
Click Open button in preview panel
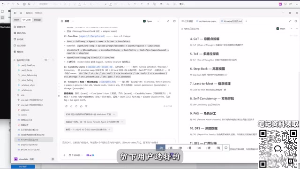pos(281,29)
